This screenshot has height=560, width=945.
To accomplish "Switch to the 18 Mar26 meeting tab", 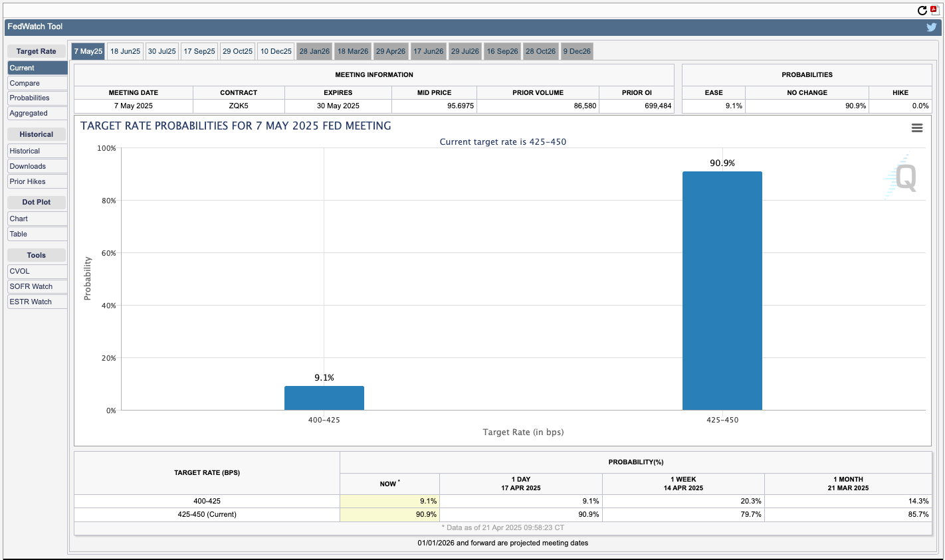I will tap(353, 51).
